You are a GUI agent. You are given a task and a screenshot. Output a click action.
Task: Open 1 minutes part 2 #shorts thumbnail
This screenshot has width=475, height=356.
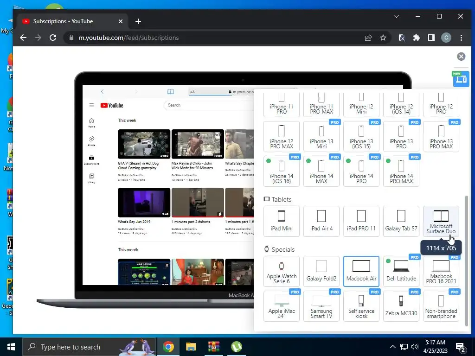[198, 203]
